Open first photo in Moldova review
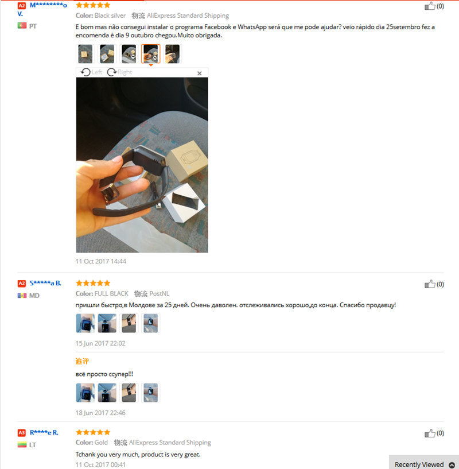 point(85,323)
